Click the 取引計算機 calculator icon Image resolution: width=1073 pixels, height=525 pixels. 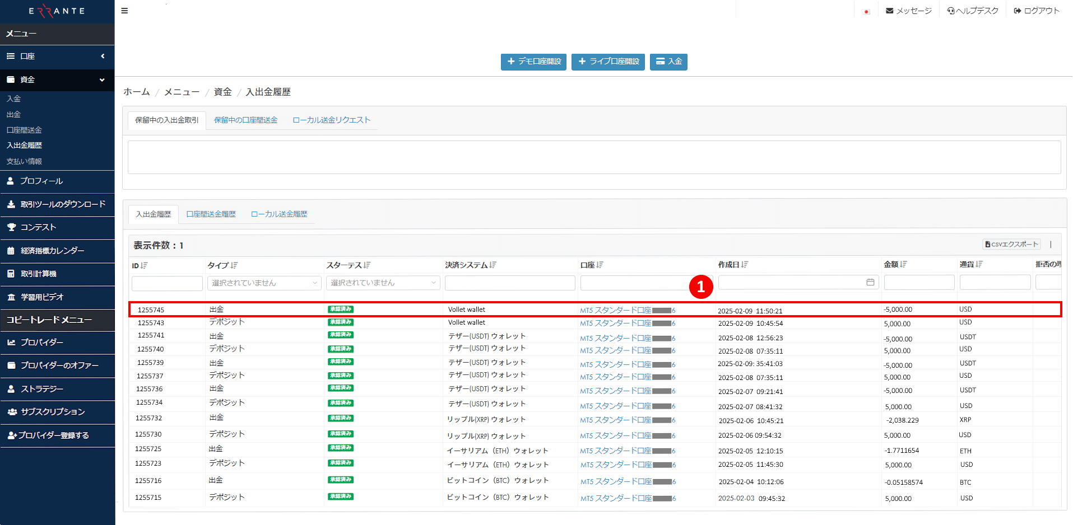point(11,274)
